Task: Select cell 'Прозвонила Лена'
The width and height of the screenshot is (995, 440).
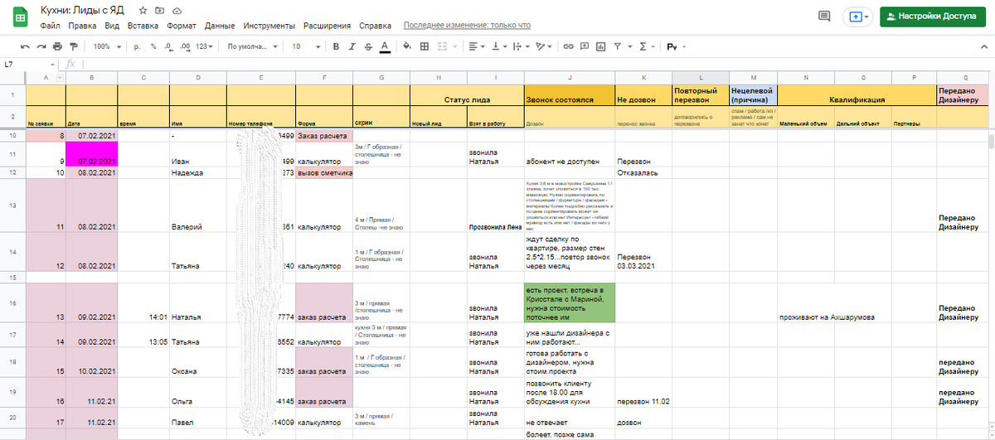Action: (x=495, y=205)
